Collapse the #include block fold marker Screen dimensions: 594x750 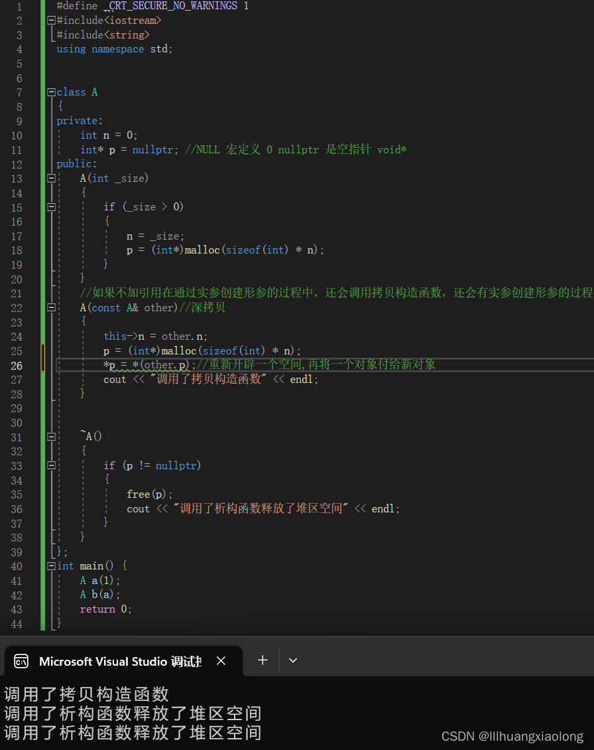tap(51, 21)
